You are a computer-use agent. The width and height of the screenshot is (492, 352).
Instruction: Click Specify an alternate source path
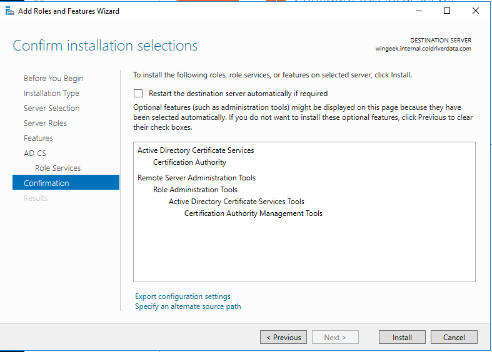(188, 306)
